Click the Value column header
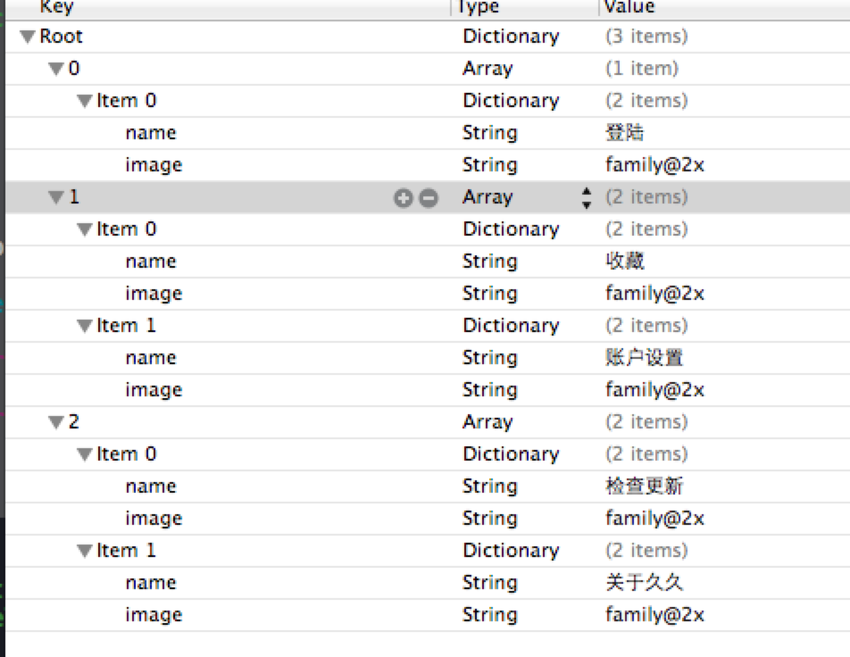 click(724, 8)
